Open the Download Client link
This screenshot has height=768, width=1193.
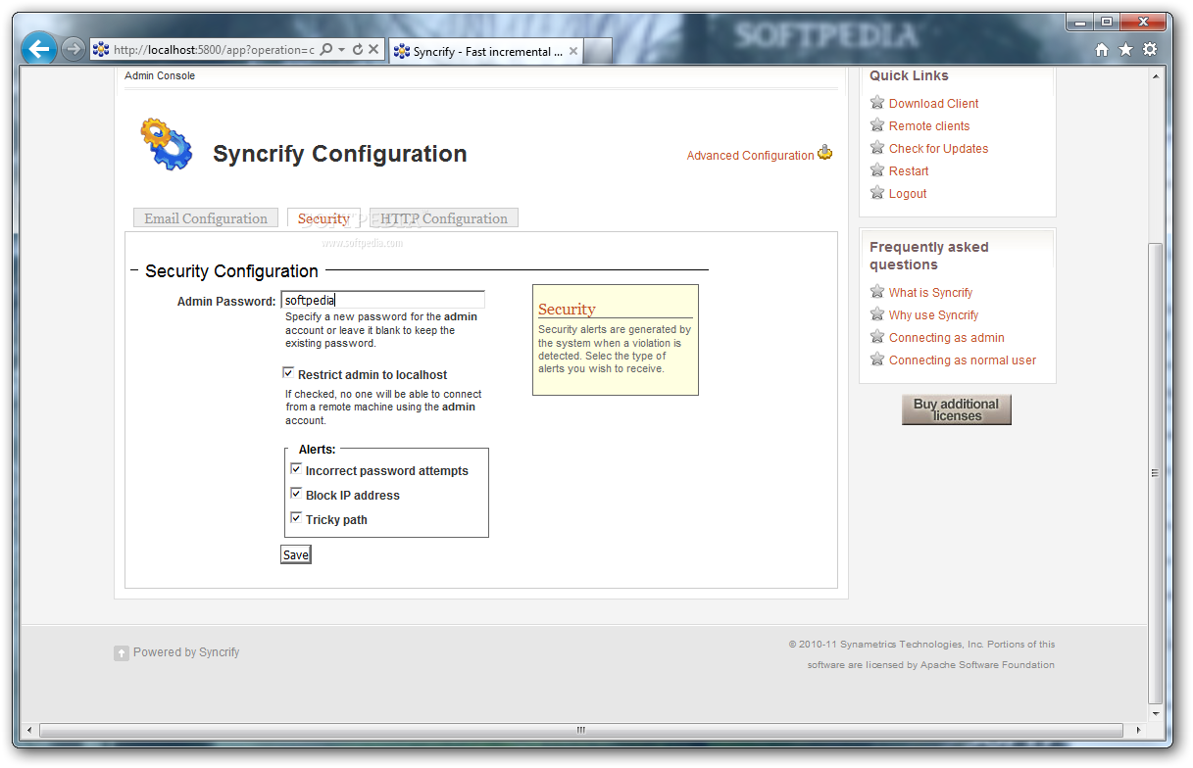click(933, 104)
